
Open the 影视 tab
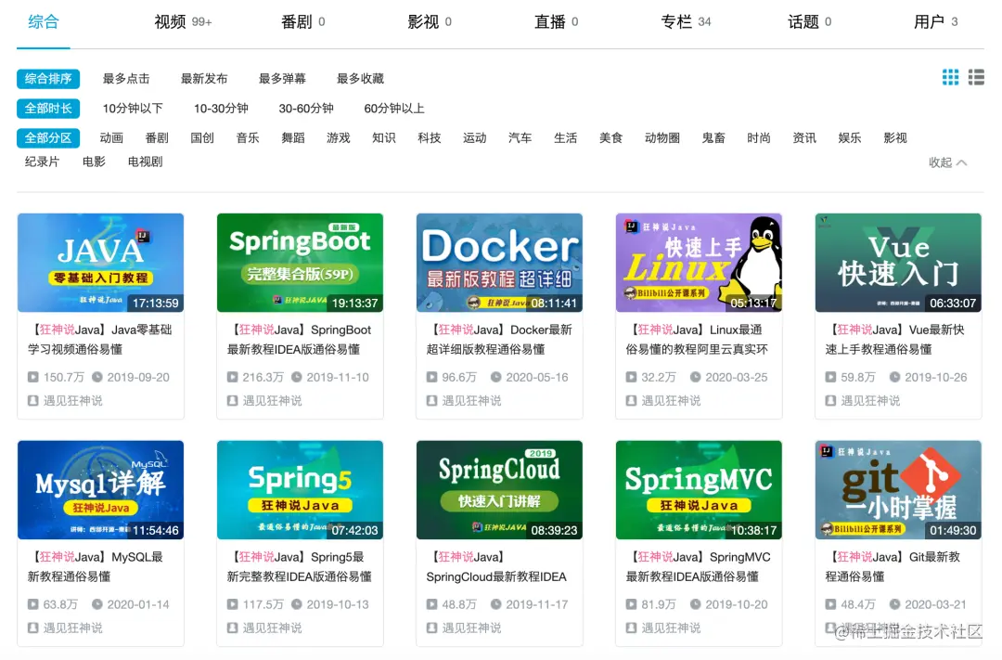click(x=430, y=21)
